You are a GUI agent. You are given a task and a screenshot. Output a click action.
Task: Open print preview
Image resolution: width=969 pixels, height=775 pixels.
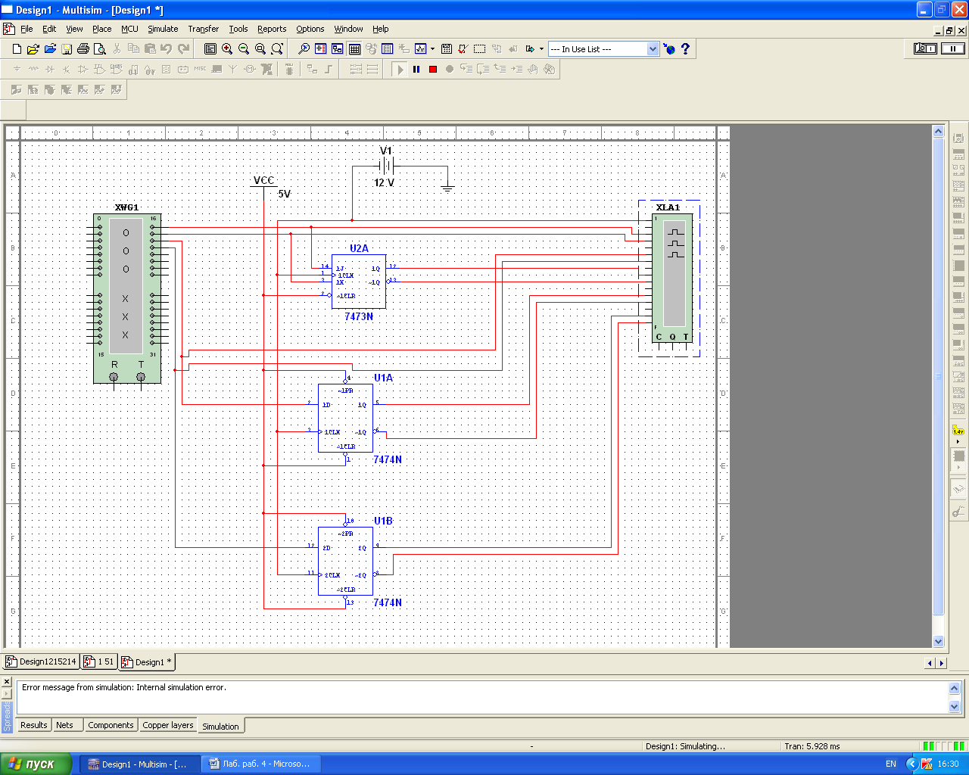pos(99,48)
